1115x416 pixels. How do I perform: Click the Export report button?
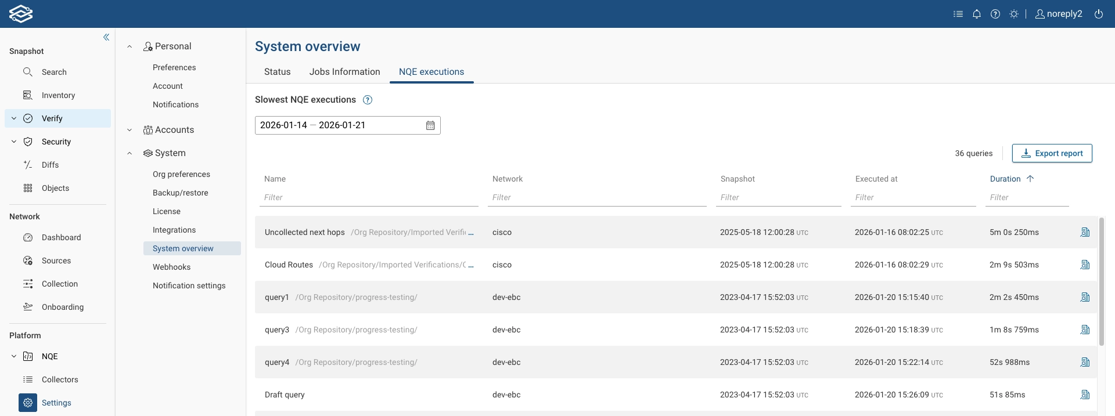pos(1052,153)
